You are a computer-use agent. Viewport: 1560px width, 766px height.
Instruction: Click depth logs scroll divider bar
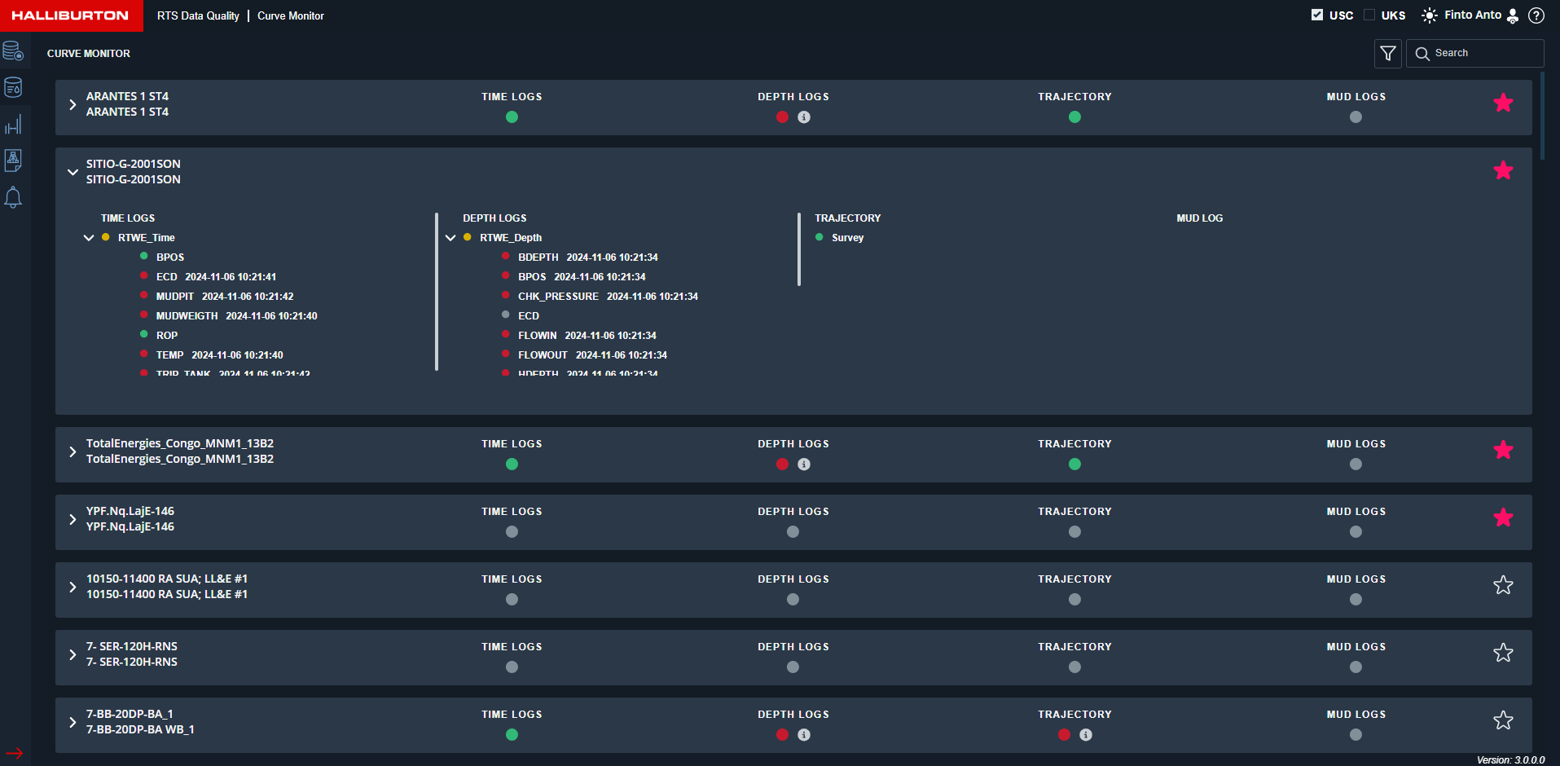[x=799, y=249]
